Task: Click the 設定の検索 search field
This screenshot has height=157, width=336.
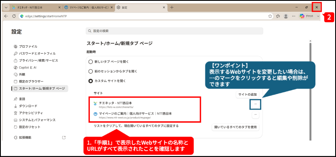Action: (174, 31)
